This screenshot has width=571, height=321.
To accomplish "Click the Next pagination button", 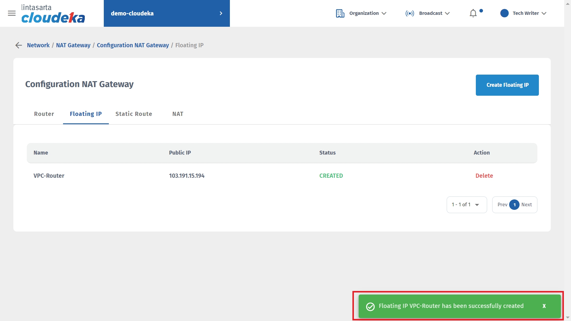I will 526,204.
